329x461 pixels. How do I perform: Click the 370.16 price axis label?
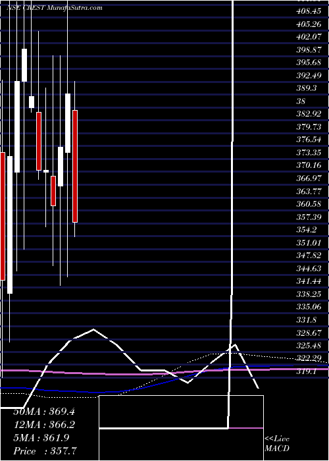point(309,165)
